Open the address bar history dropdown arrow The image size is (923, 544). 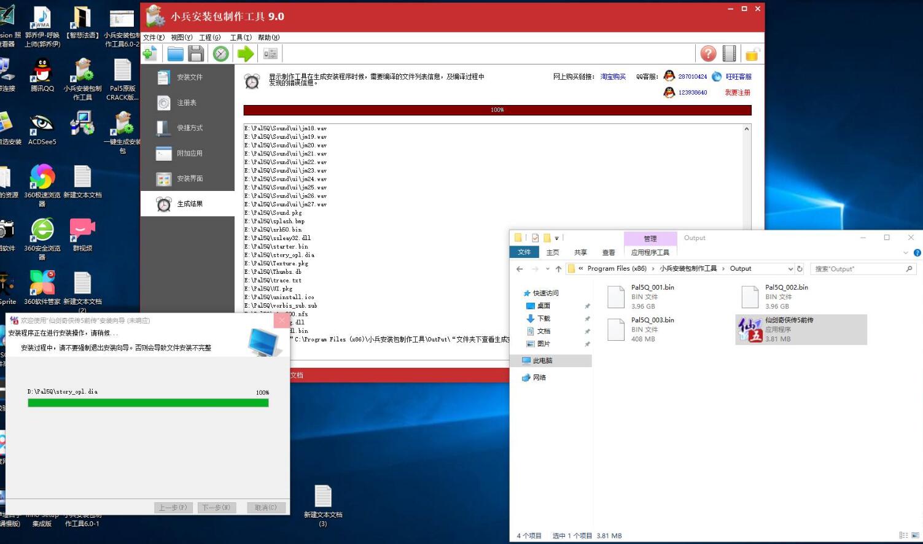(790, 269)
